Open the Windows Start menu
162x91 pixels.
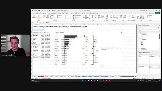coord(83,81)
